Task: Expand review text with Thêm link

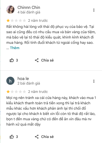Action: (15, 48)
